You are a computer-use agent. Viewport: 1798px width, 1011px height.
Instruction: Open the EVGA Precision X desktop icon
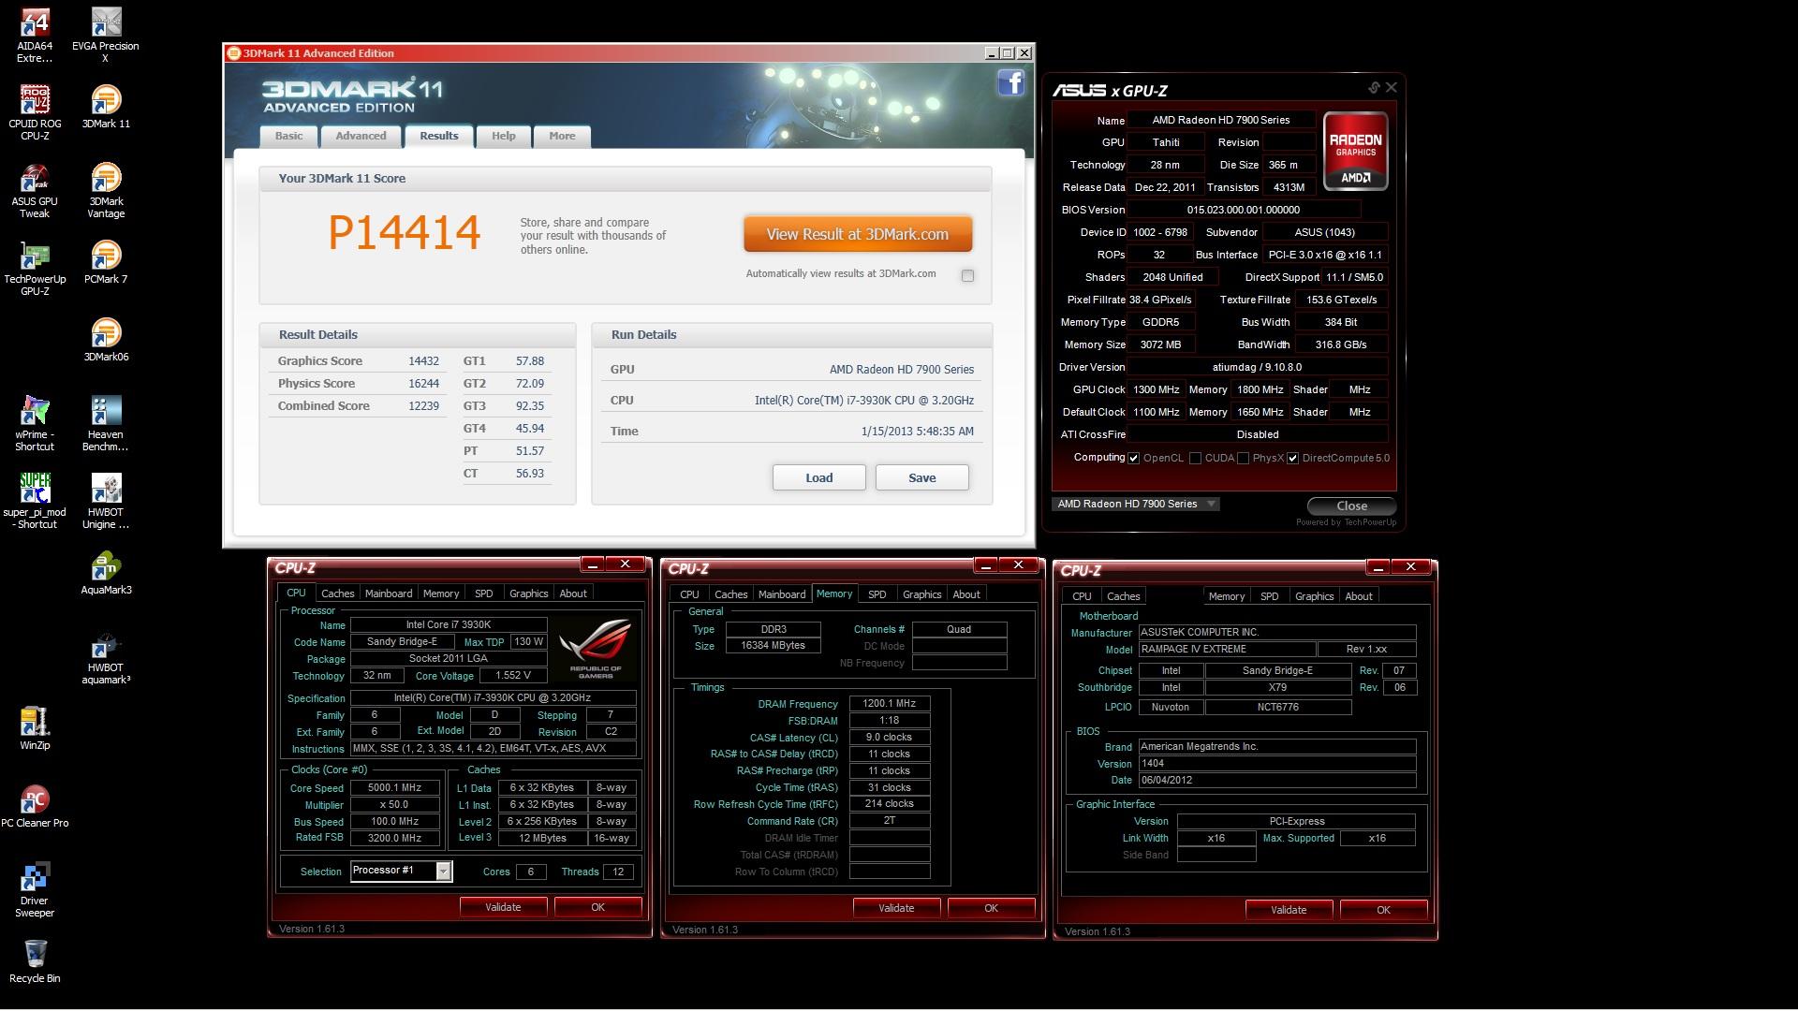pyautogui.click(x=105, y=36)
